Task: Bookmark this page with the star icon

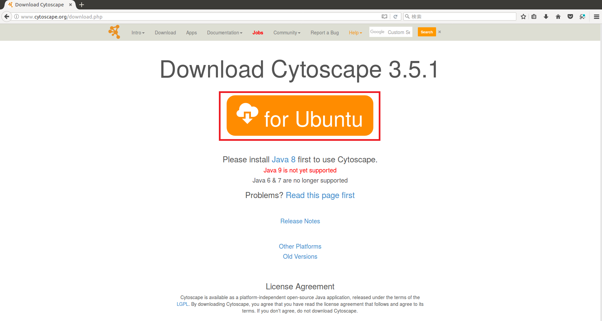Action: coord(523,17)
